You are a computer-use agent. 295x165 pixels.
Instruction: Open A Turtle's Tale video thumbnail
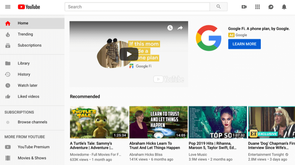tap(99, 122)
